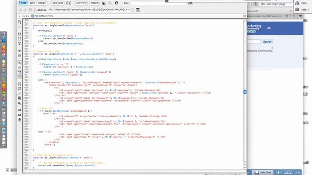Click the Join Chat button

point(263,172)
